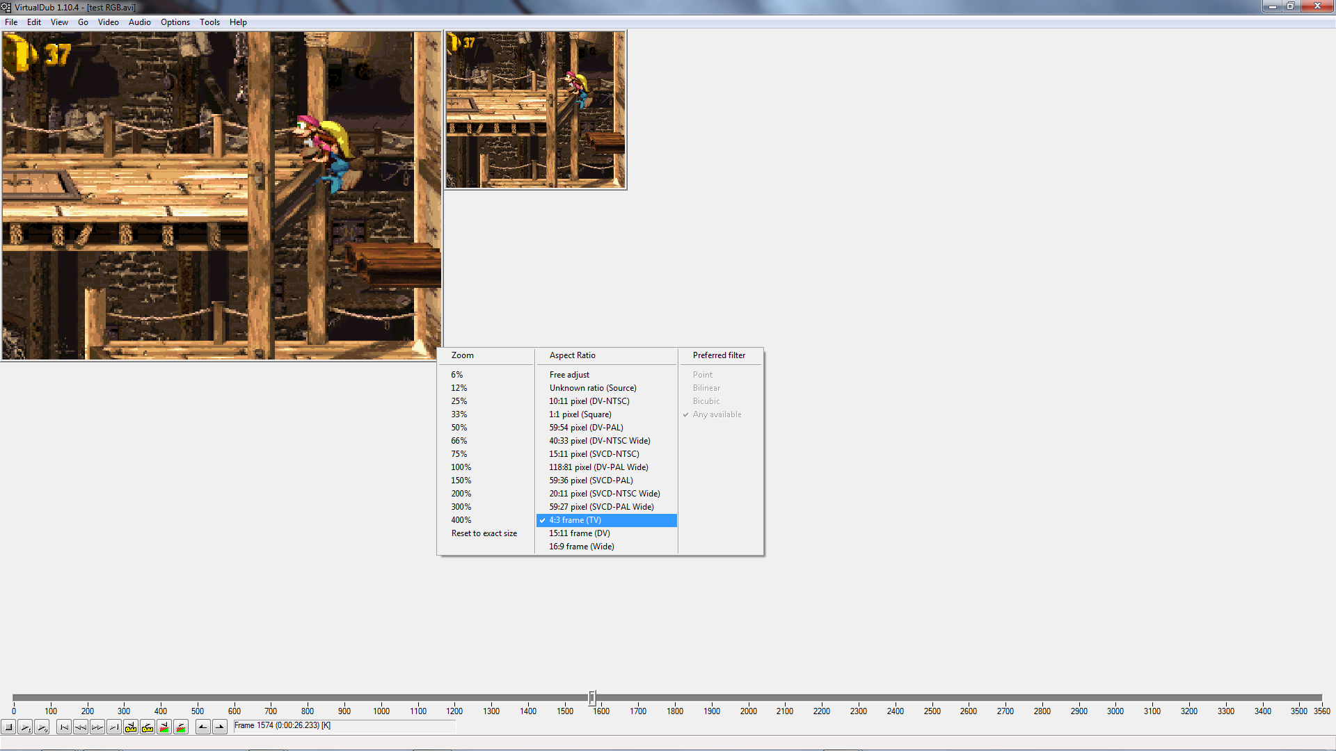
Task: Click the Stop playback button
Action: click(x=8, y=727)
